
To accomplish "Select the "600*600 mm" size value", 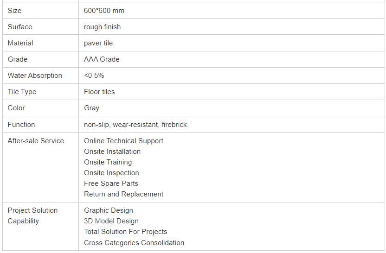I will 104,10.
